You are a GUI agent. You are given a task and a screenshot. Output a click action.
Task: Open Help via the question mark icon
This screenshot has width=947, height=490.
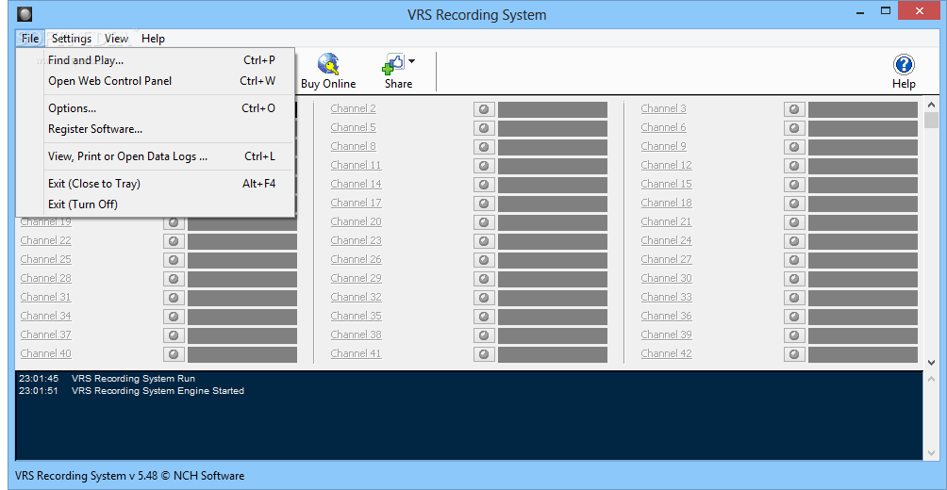904,64
